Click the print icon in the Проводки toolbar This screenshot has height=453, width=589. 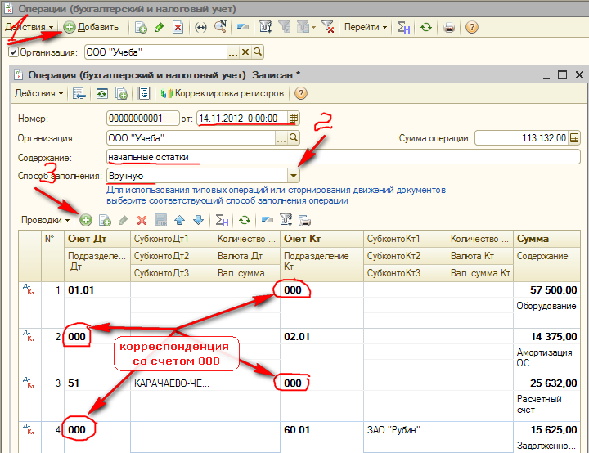(x=304, y=220)
